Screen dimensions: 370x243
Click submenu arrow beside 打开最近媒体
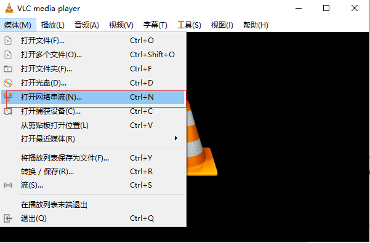pyautogui.click(x=176, y=138)
